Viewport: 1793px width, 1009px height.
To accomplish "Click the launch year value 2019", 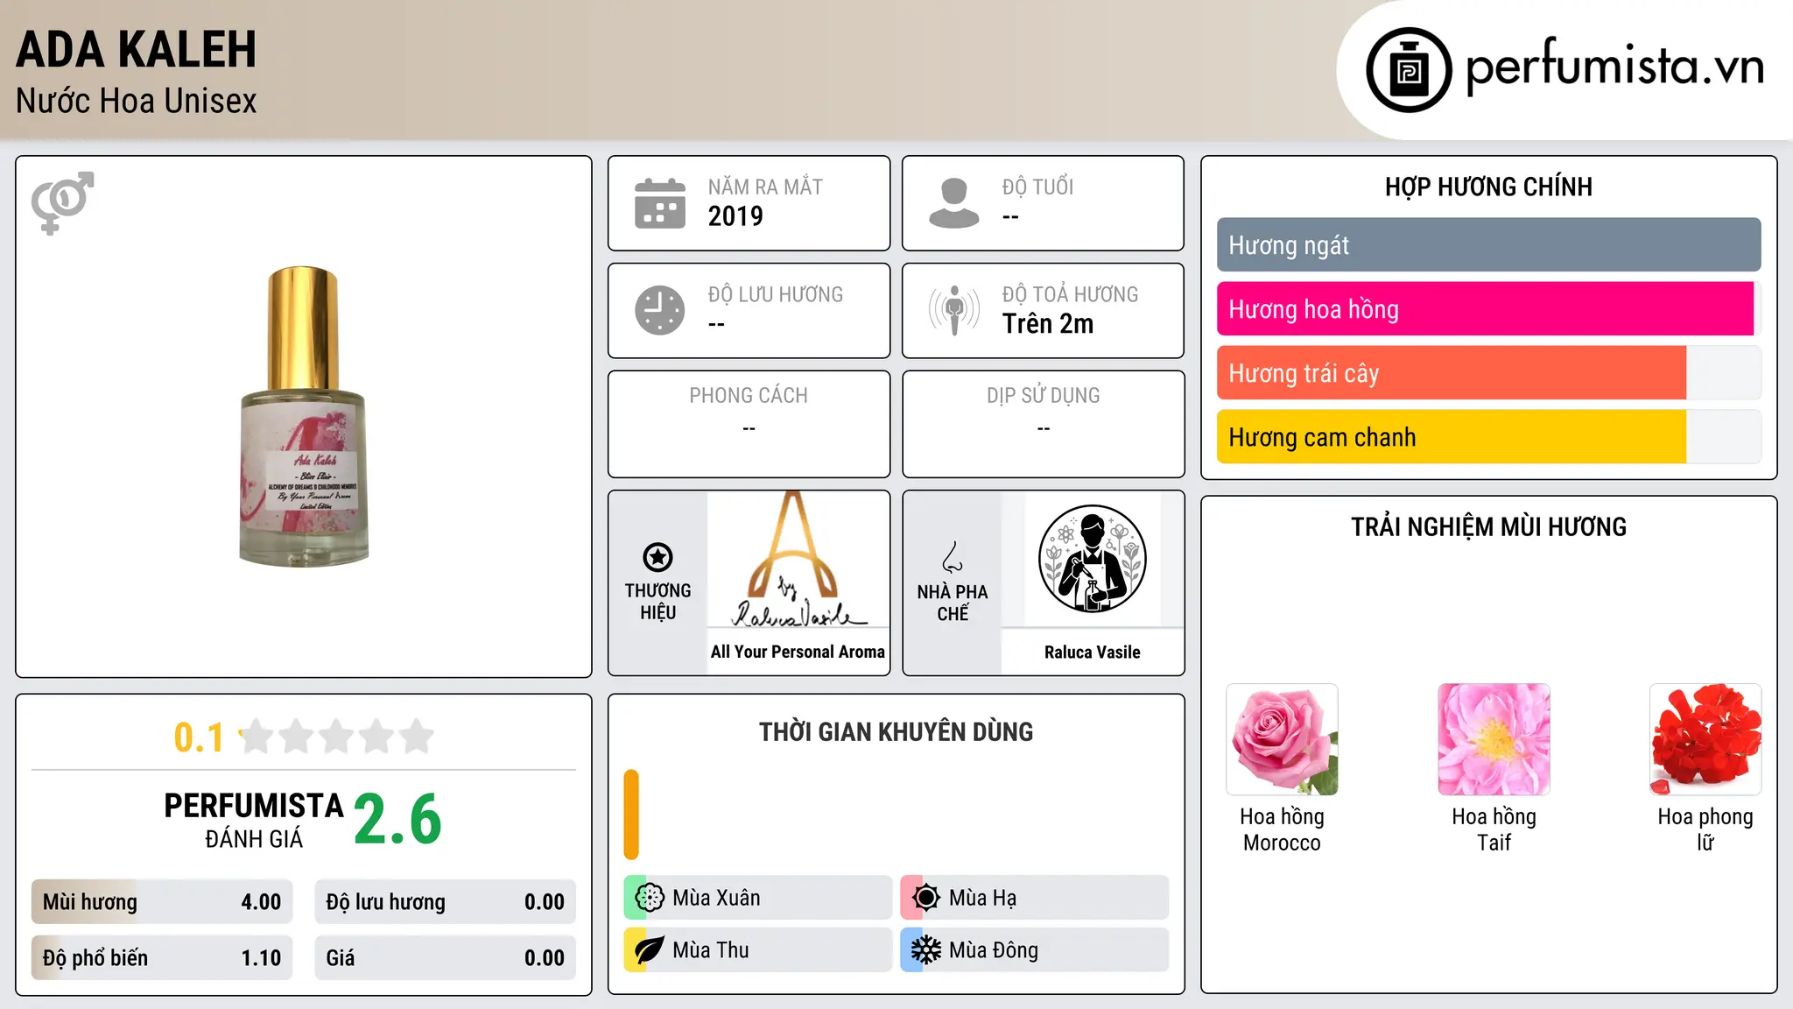I will [x=735, y=216].
